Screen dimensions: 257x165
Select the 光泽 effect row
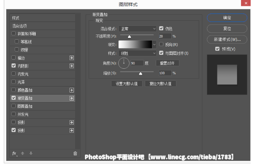coord(43,82)
